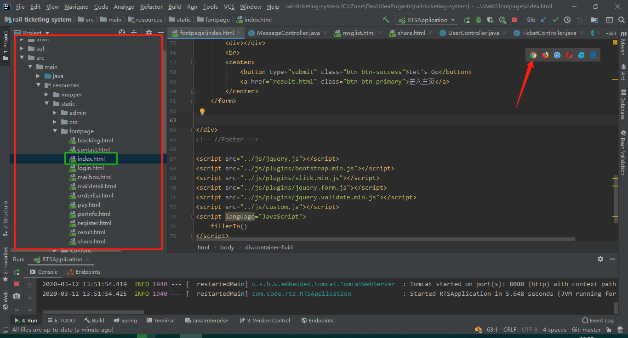Click the camera dump threads icon

point(17,296)
